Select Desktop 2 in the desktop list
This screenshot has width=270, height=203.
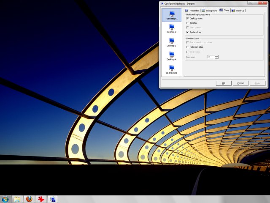point(172,29)
